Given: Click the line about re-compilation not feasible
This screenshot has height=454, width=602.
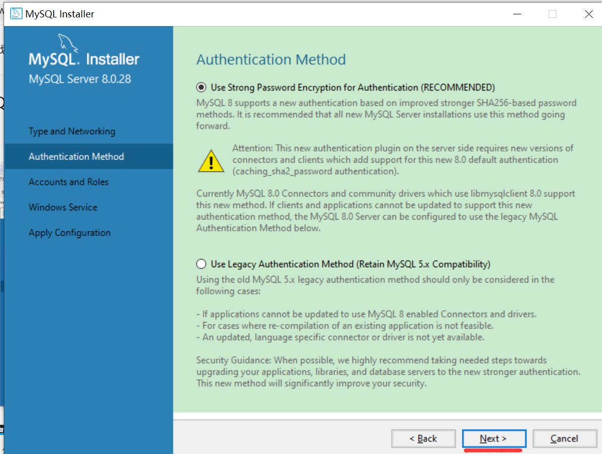Looking at the screenshot, I should pyautogui.click(x=345, y=326).
